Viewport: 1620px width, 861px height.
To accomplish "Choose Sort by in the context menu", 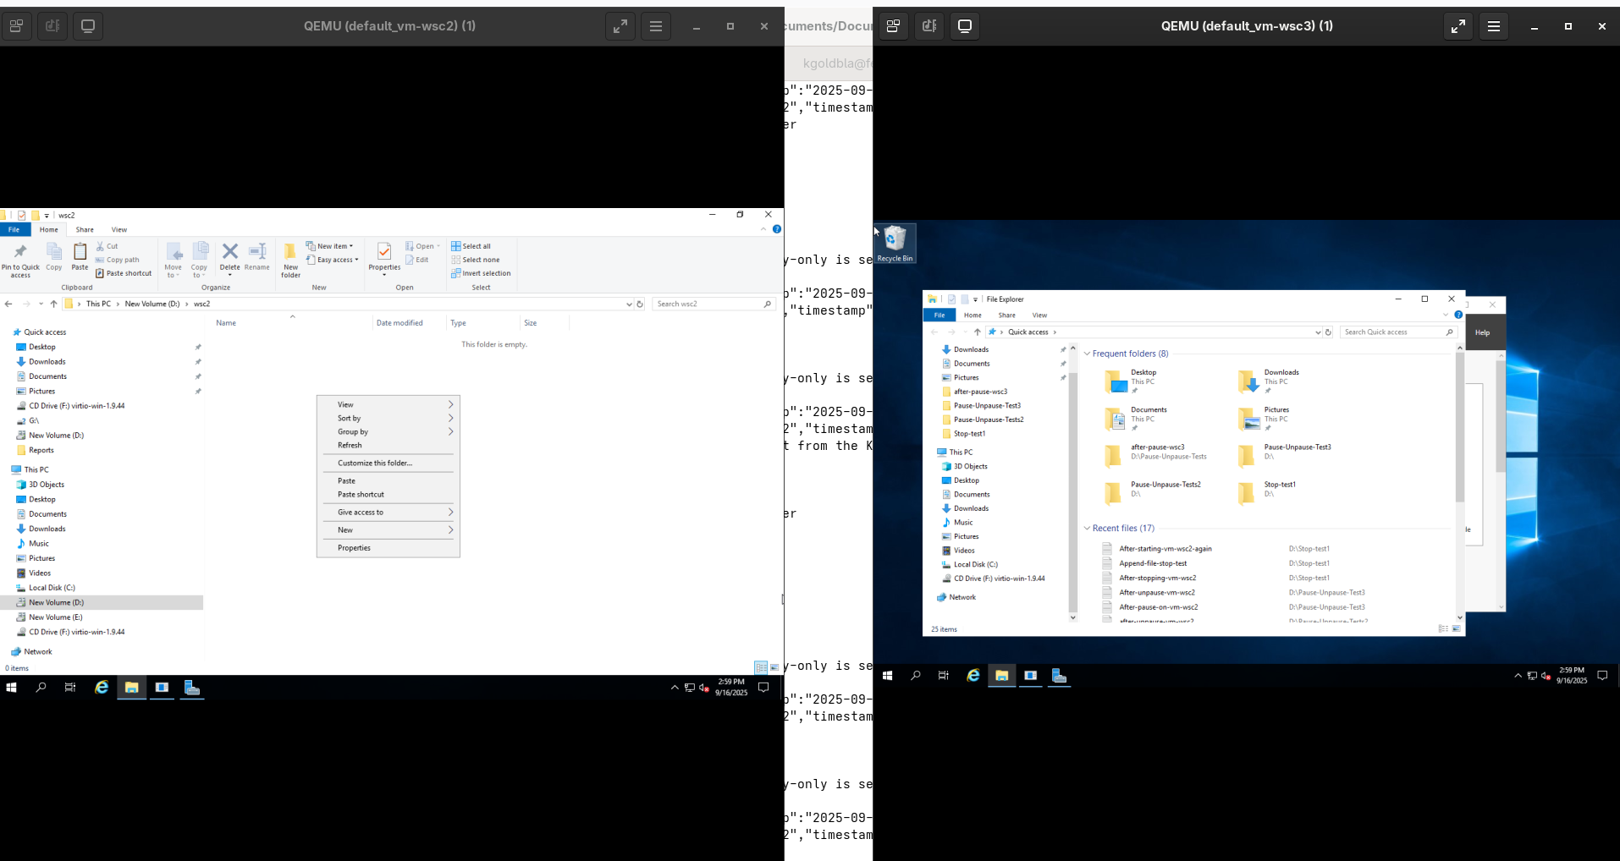I will [x=388, y=418].
